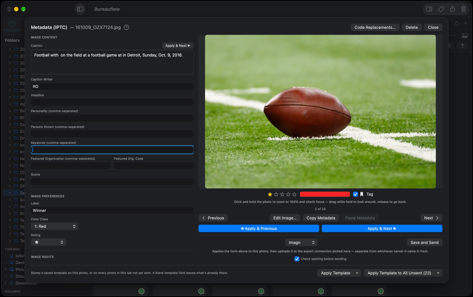Open the Rating dropdown
Viewport: 473px width, 297px height.
coord(48,242)
